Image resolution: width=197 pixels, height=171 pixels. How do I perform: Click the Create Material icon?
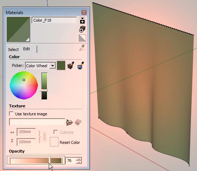coord(82,29)
